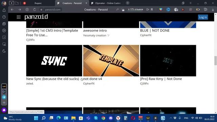The image size is (217, 122).
Task: Open the weather widget Mostly cloudy
Action: tap(13, 118)
